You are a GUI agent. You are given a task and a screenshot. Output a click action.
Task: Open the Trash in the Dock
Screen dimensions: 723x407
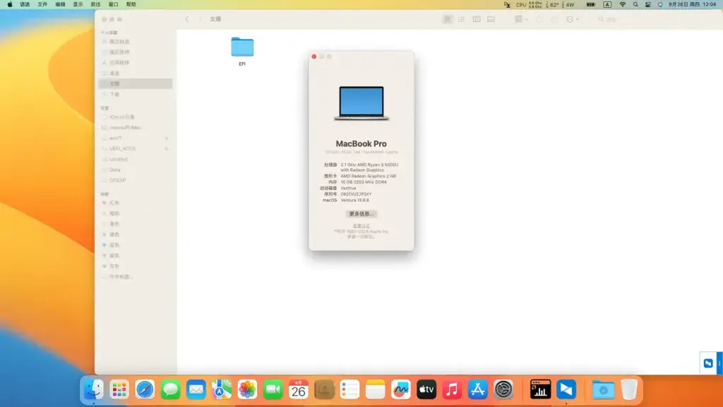[x=629, y=390]
